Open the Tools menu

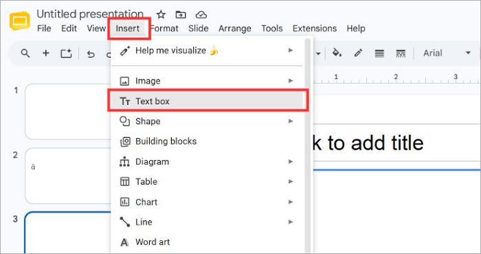click(272, 29)
